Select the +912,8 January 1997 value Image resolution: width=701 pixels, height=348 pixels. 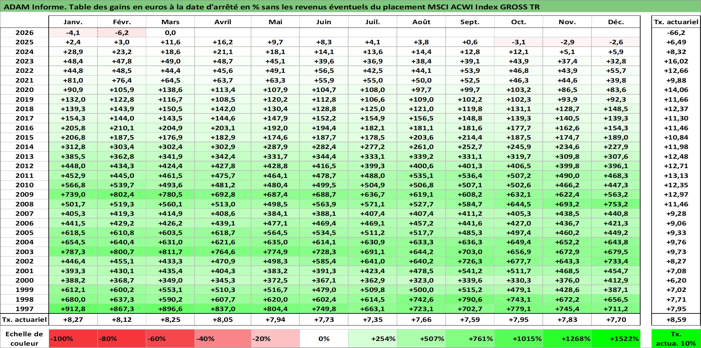tap(73, 309)
